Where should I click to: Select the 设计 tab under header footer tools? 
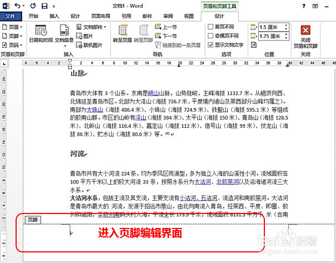pyautogui.click(x=219, y=16)
